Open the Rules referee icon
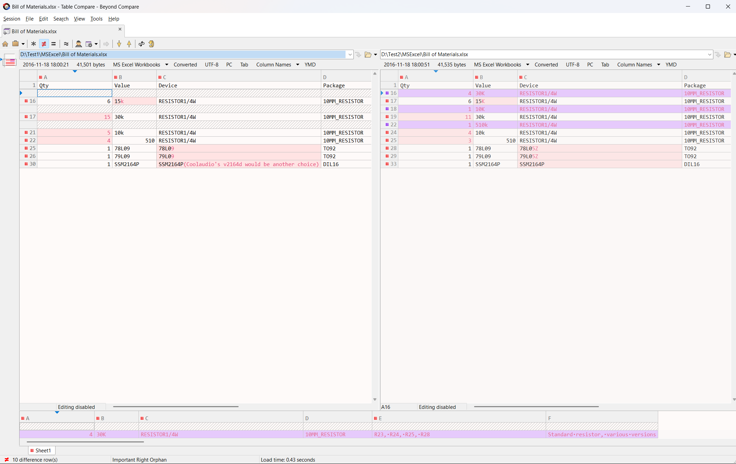Screen dimensions: 736x464 79,44
